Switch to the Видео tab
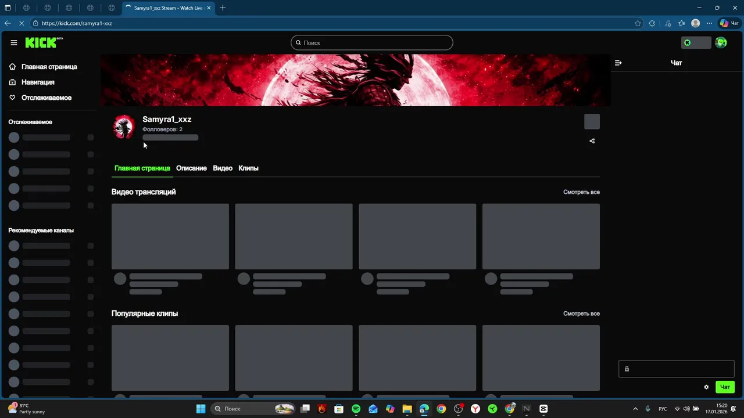744x418 pixels. (223, 168)
